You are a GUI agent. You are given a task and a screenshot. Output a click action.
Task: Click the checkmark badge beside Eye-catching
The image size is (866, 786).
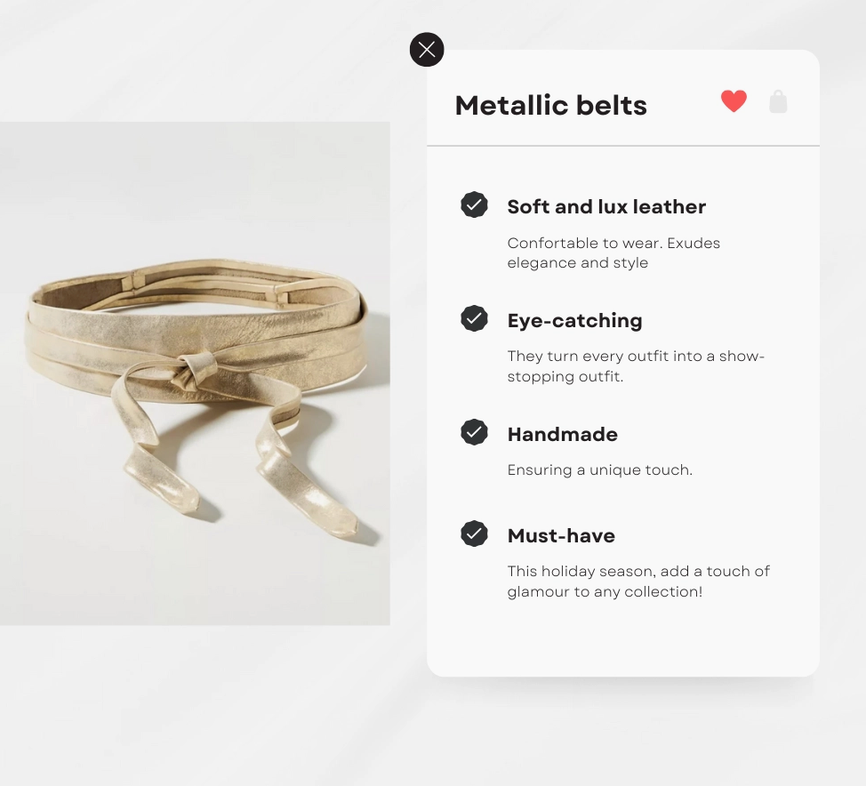pyautogui.click(x=474, y=318)
